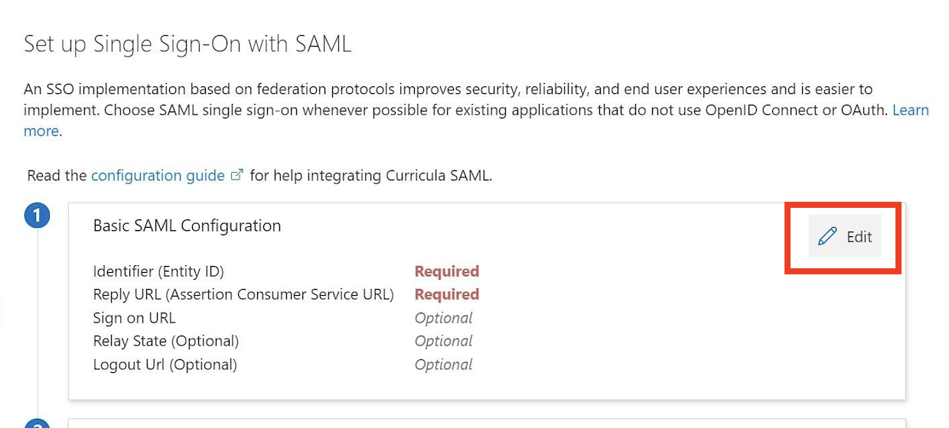
Task: Click the Optional value beside Sign on URL
Action: (444, 318)
